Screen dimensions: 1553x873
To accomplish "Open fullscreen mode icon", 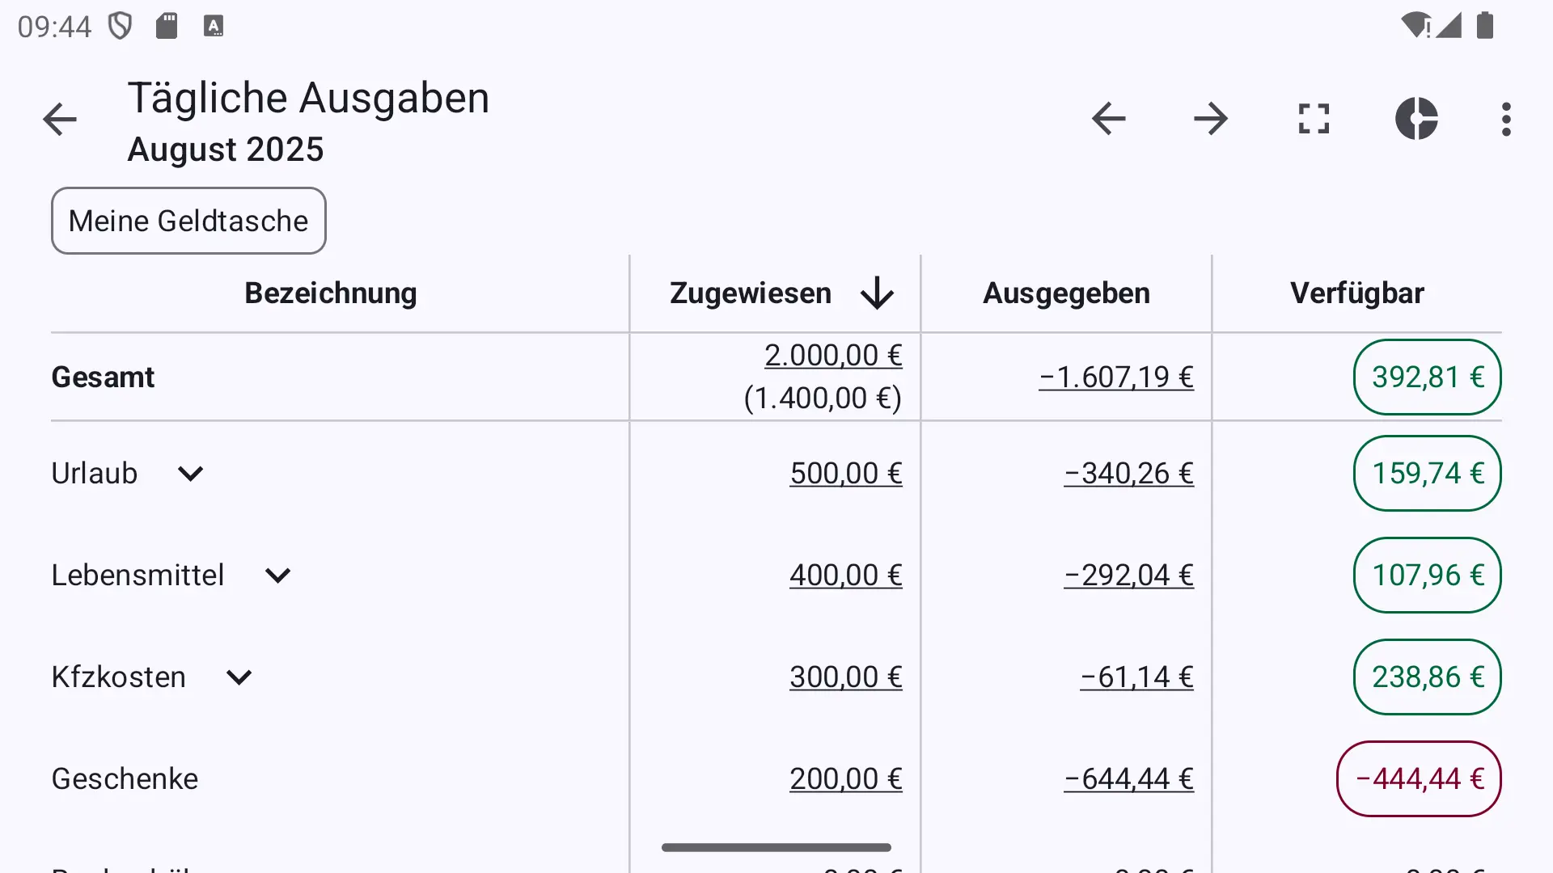I will coord(1314,119).
